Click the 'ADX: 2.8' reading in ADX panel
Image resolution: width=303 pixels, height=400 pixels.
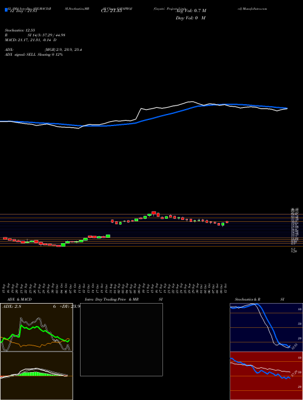(12, 307)
